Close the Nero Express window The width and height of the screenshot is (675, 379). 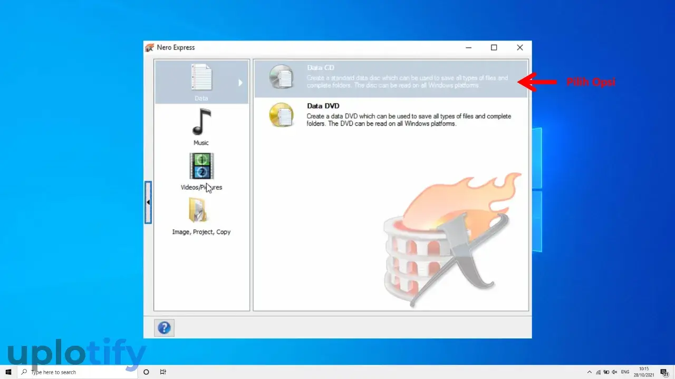click(x=519, y=47)
